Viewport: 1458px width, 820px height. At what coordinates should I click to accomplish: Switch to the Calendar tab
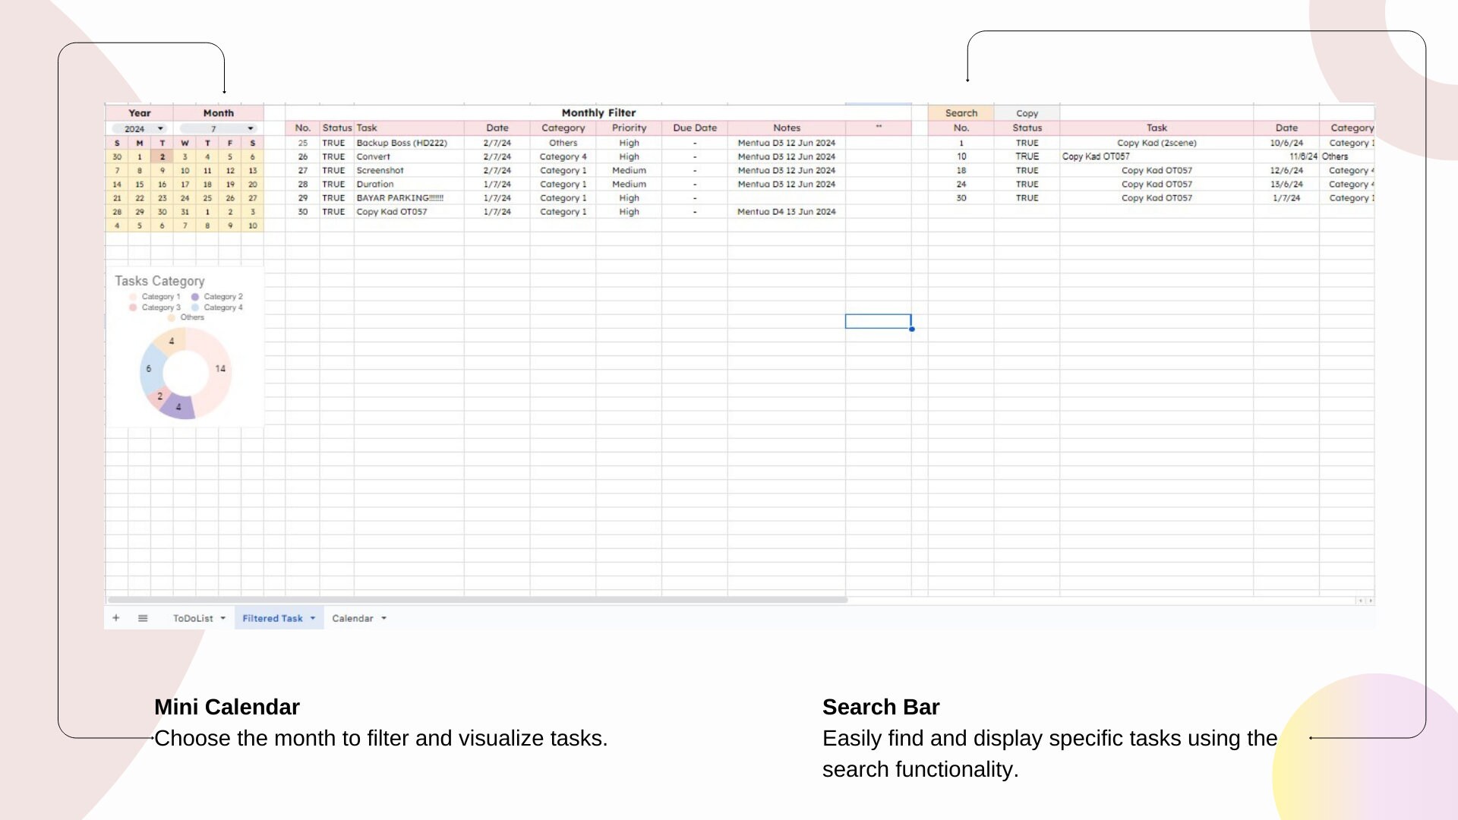(353, 618)
